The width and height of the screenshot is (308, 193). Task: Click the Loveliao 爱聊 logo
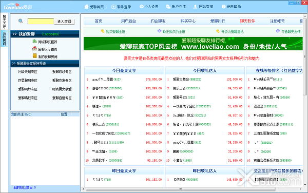point(17,7)
